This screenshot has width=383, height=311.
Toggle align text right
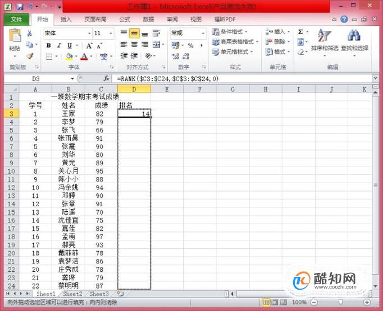coord(145,45)
